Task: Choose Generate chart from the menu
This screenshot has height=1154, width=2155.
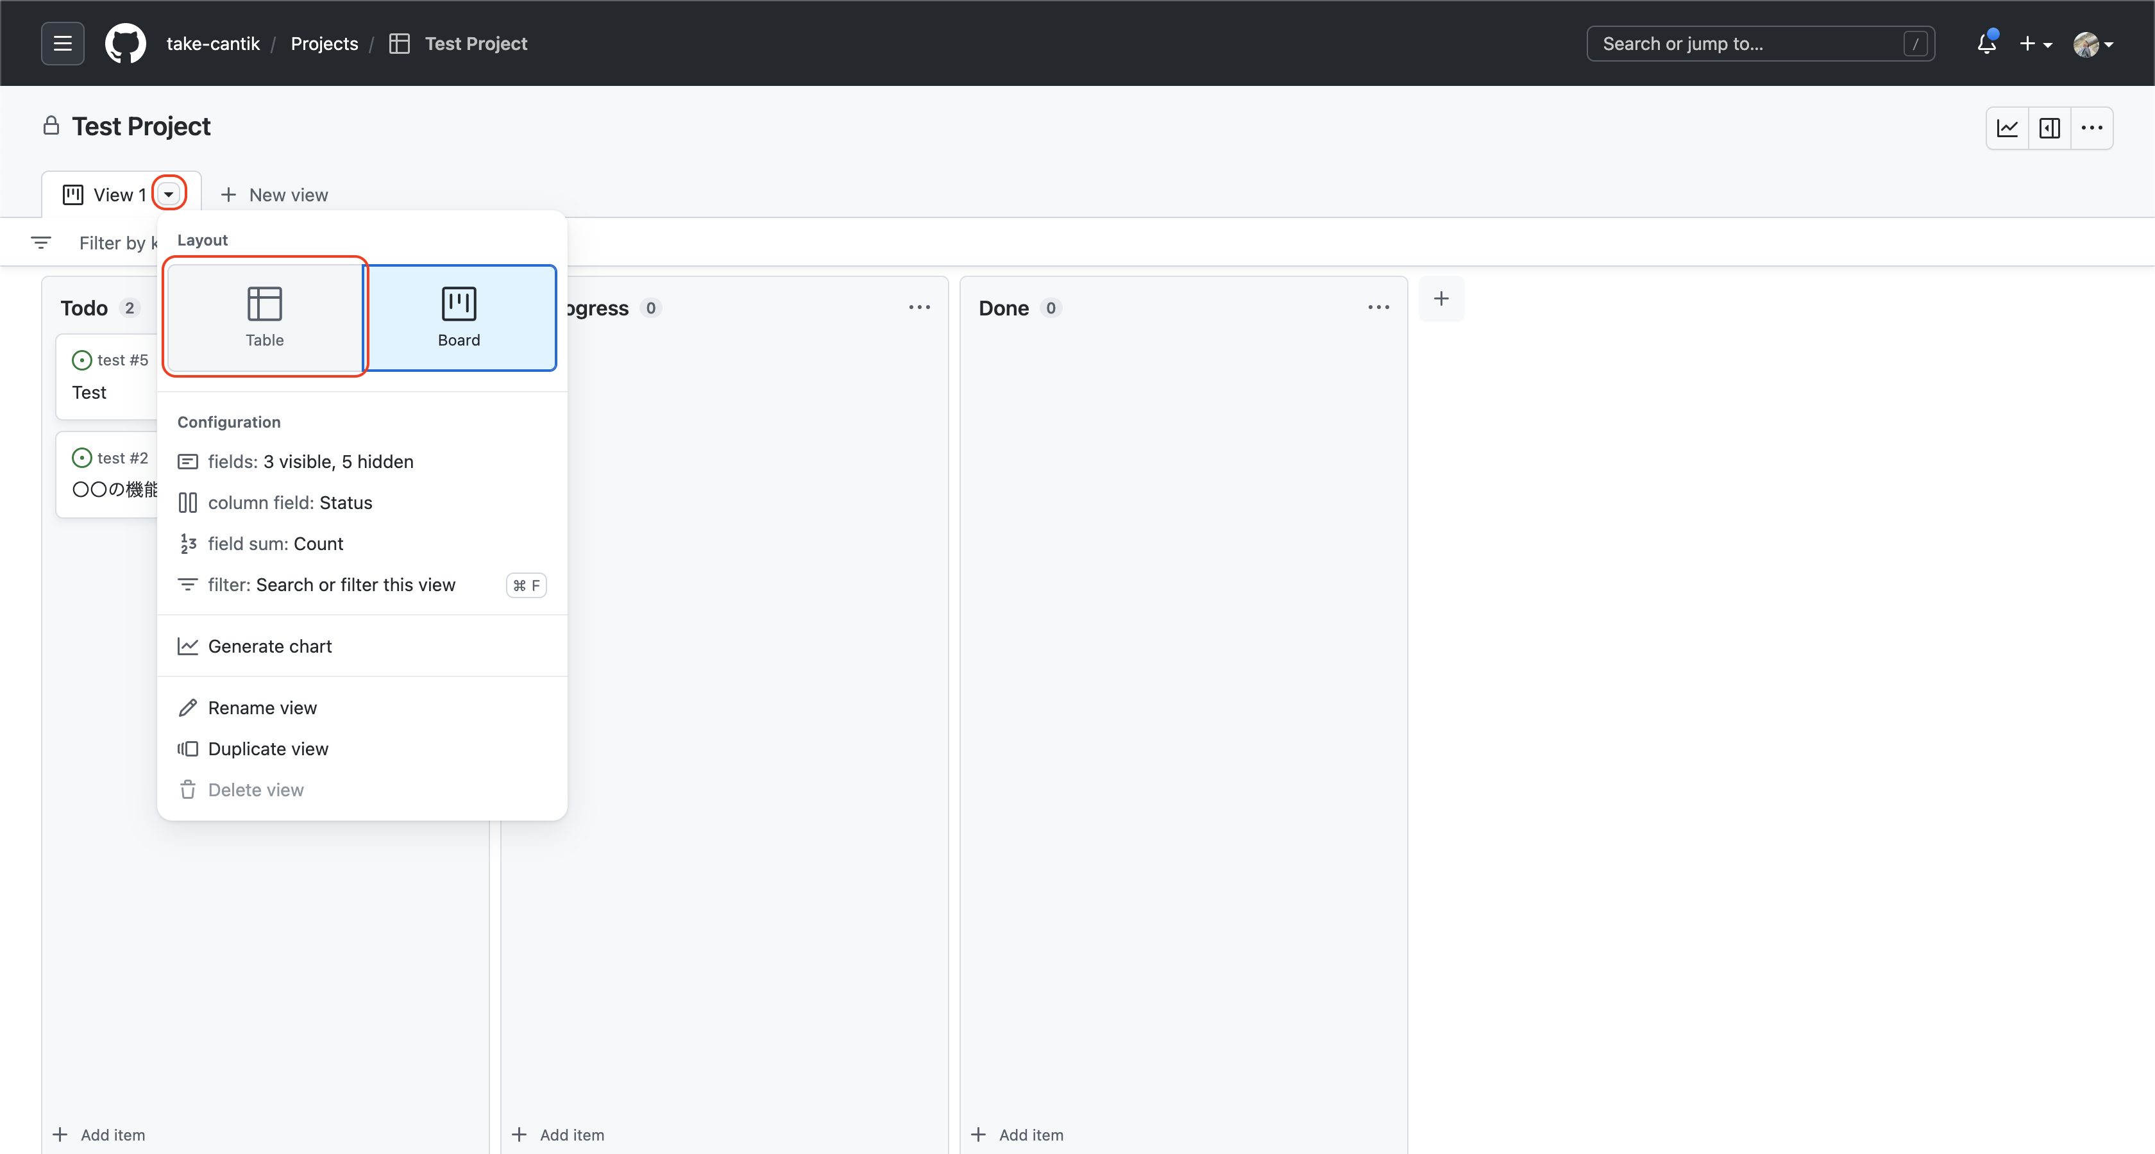Action: 269,646
